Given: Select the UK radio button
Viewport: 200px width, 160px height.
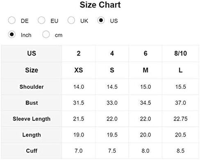Looking at the screenshot, I should [x=71, y=20].
